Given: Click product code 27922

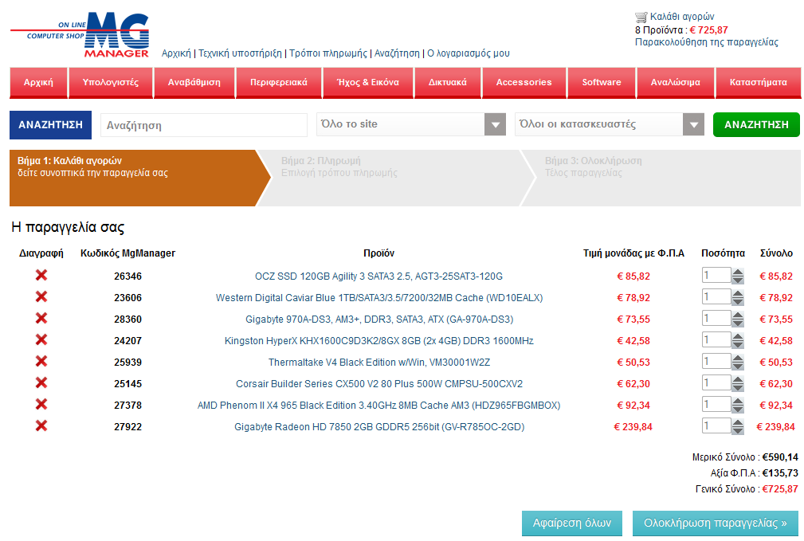Looking at the screenshot, I should [127, 427].
